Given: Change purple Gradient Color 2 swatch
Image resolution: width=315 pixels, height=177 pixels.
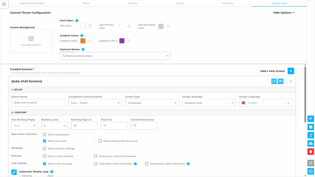Looking at the screenshot, I should click(122, 41).
